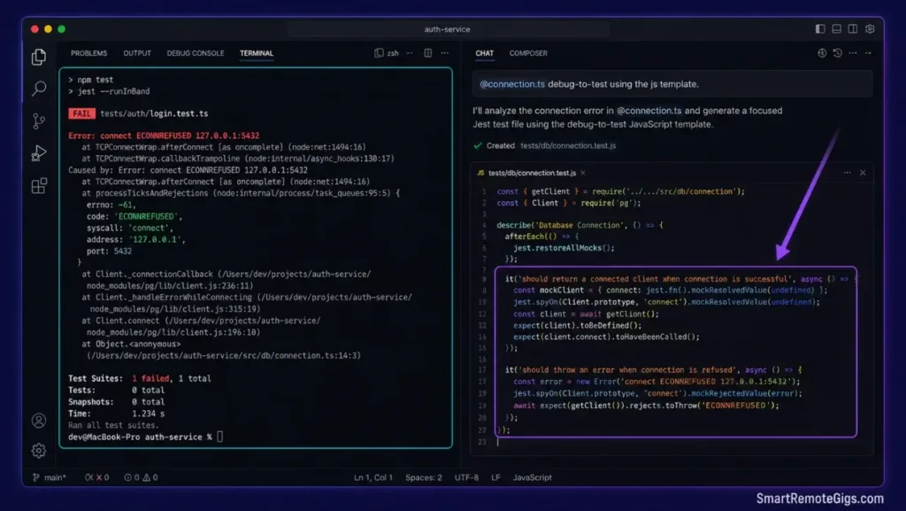Click the macOS yellow minimize window dot

(48, 29)
